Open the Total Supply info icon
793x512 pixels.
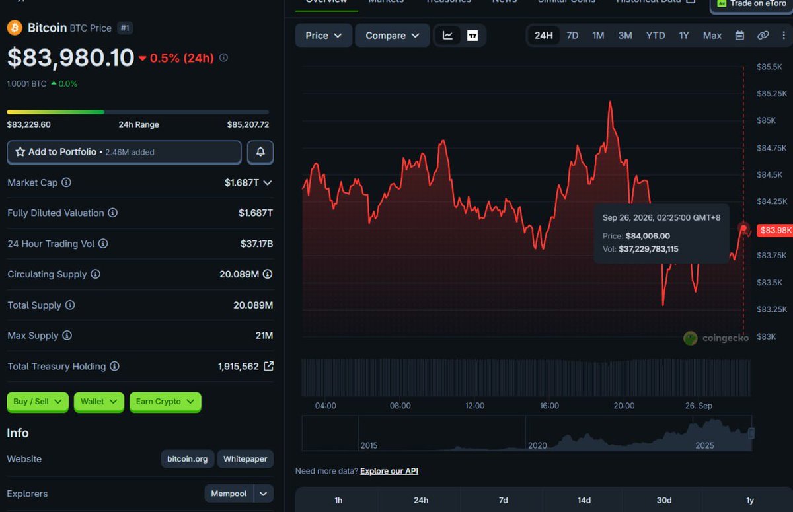pyautogui.click(x=70, y=305)
